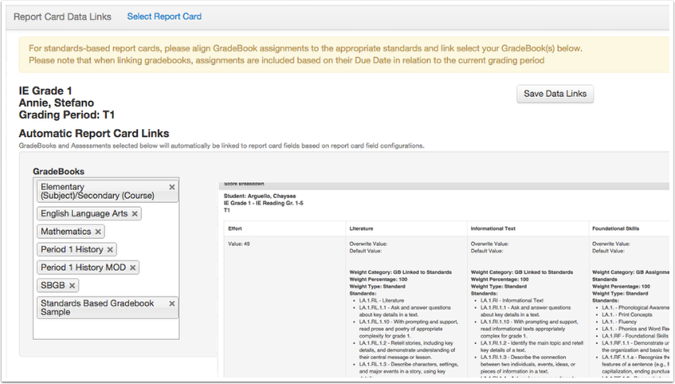Select the Standards Based Gradebook Sample label
Screen dimensions: 675x384
click(x=97, y=308)
